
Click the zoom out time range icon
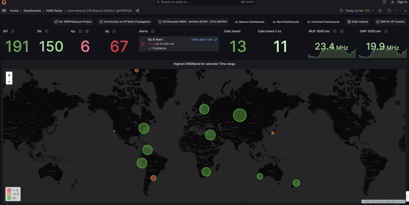(x=379, y=11)
